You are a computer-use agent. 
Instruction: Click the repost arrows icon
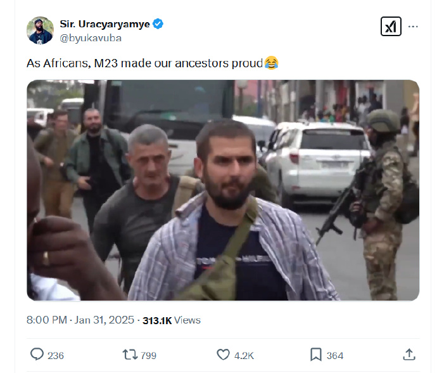tap(130, 355)
